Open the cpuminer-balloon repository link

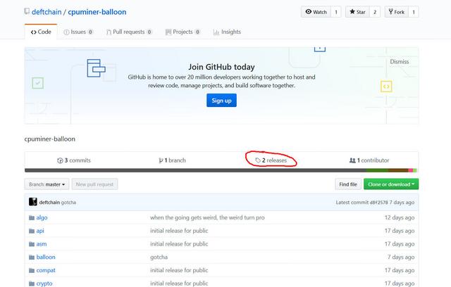97,12
